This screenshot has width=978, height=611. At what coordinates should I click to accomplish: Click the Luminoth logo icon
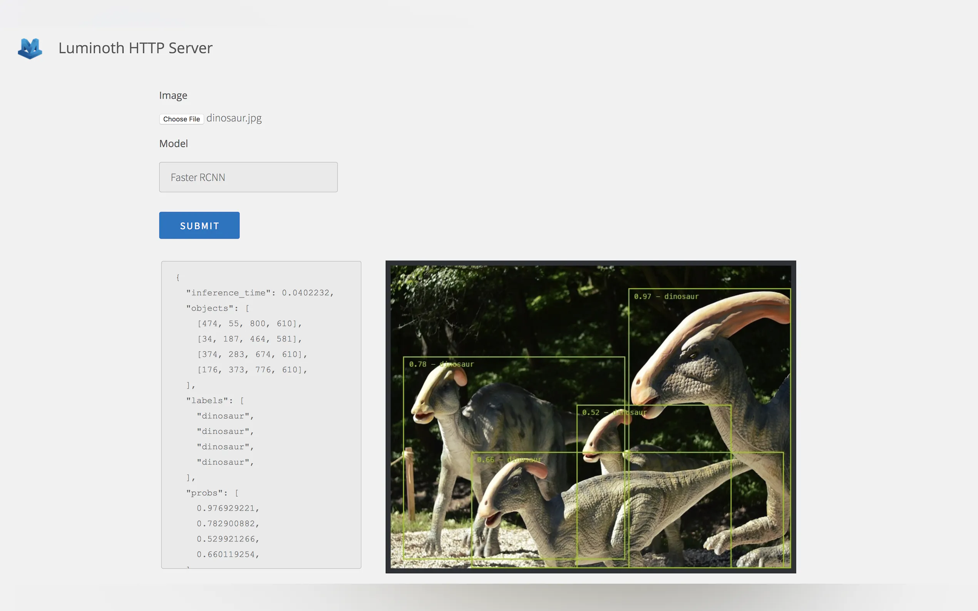(30, 48)
